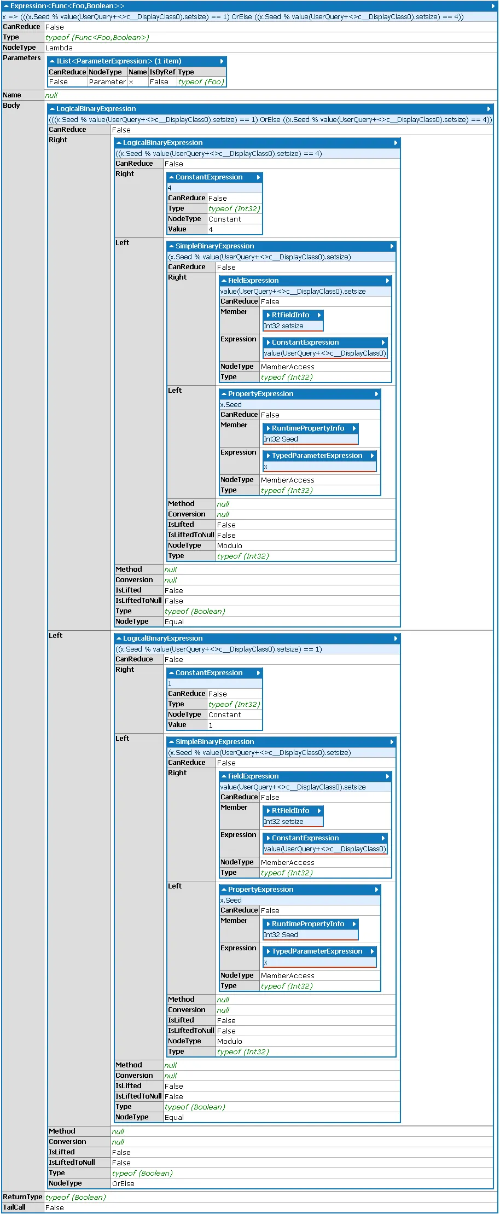Click right arrow on Body's LogicalBinaryExpression header
Image resolution: width=500 pixels, height=1214 pixels.
[489, 109]
